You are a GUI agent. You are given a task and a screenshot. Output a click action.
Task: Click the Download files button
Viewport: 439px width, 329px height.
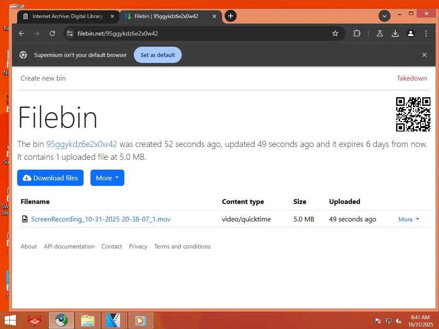tap(51, 178)
